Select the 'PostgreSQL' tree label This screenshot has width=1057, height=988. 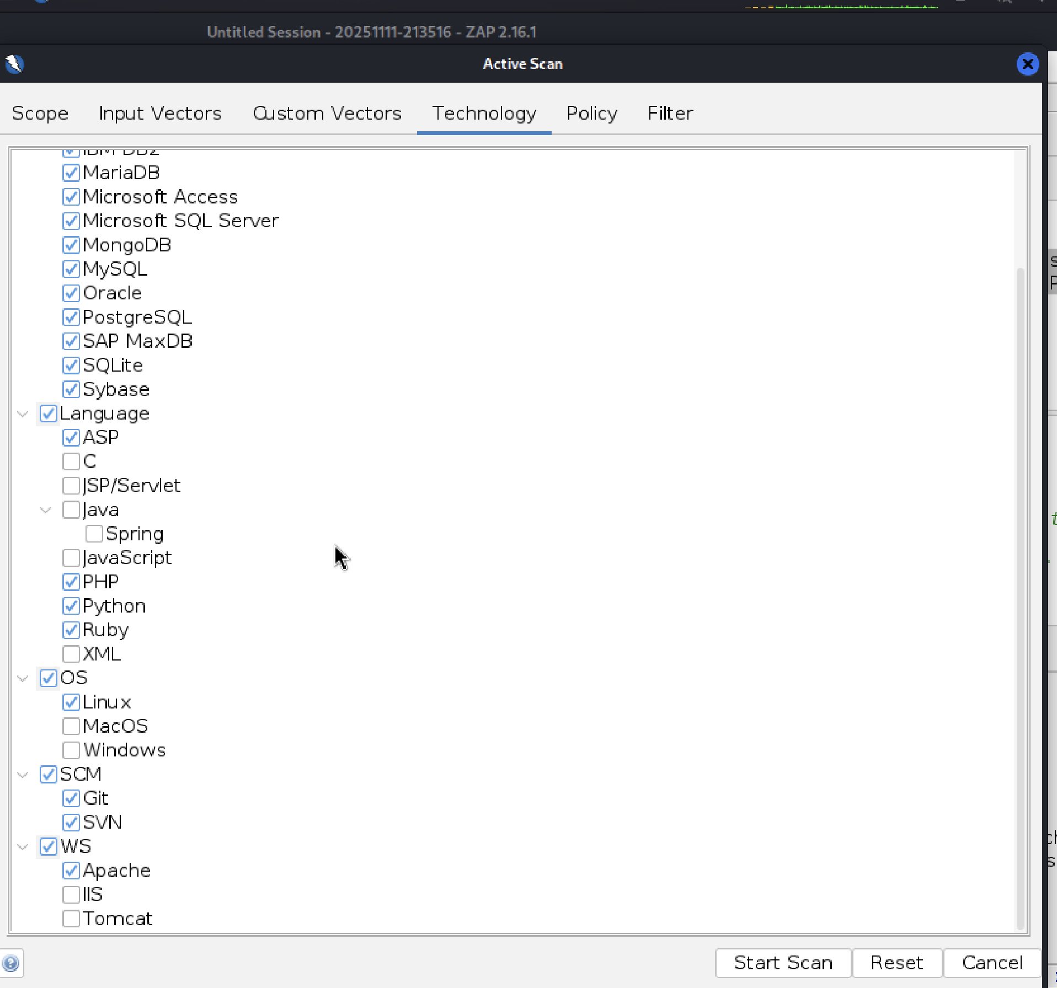click(137, 318)
